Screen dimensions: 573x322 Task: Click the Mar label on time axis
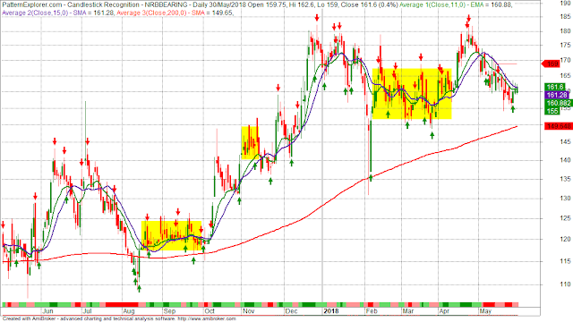point(408,311)
